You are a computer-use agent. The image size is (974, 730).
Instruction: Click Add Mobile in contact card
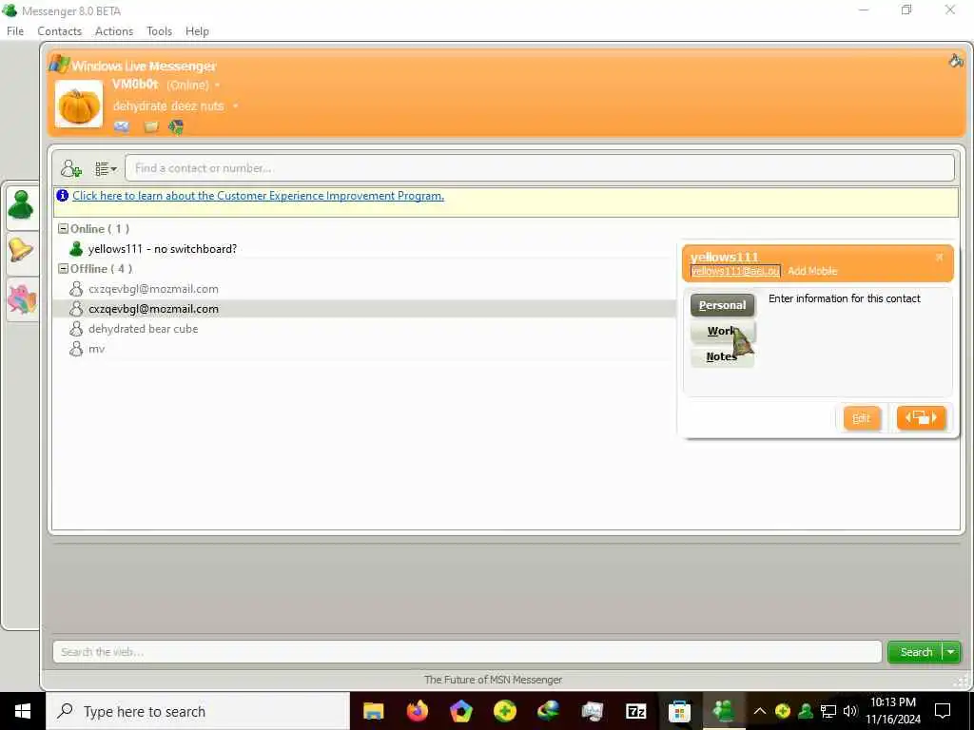(x=812, y=271)
